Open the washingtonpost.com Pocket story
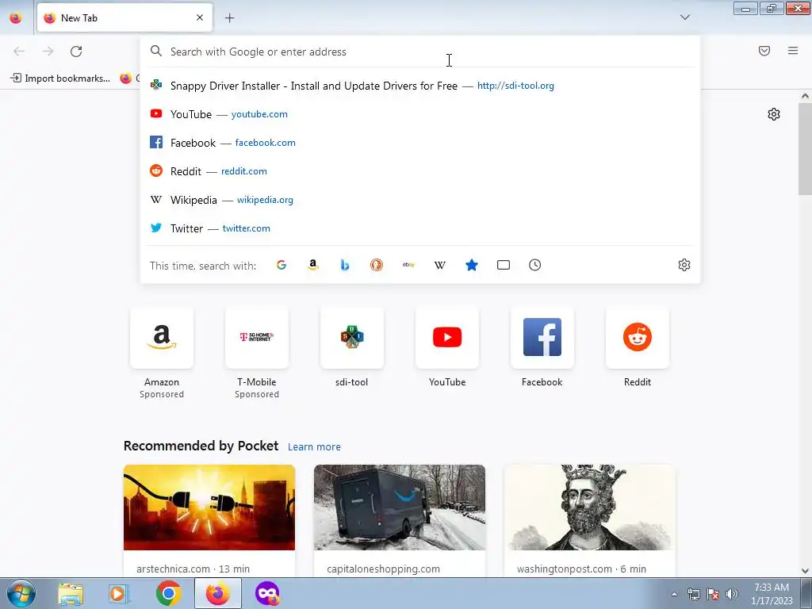 point(589,521)
